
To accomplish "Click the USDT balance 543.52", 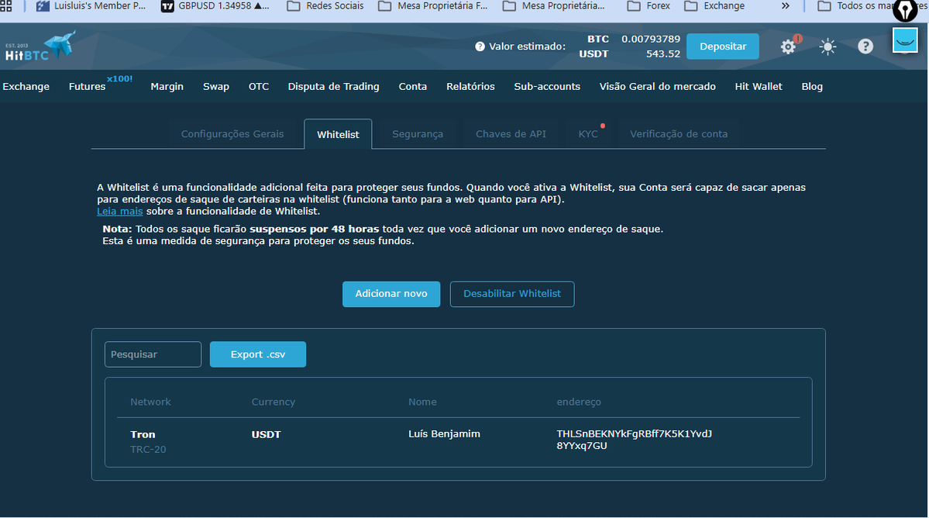I will [663, 54].
